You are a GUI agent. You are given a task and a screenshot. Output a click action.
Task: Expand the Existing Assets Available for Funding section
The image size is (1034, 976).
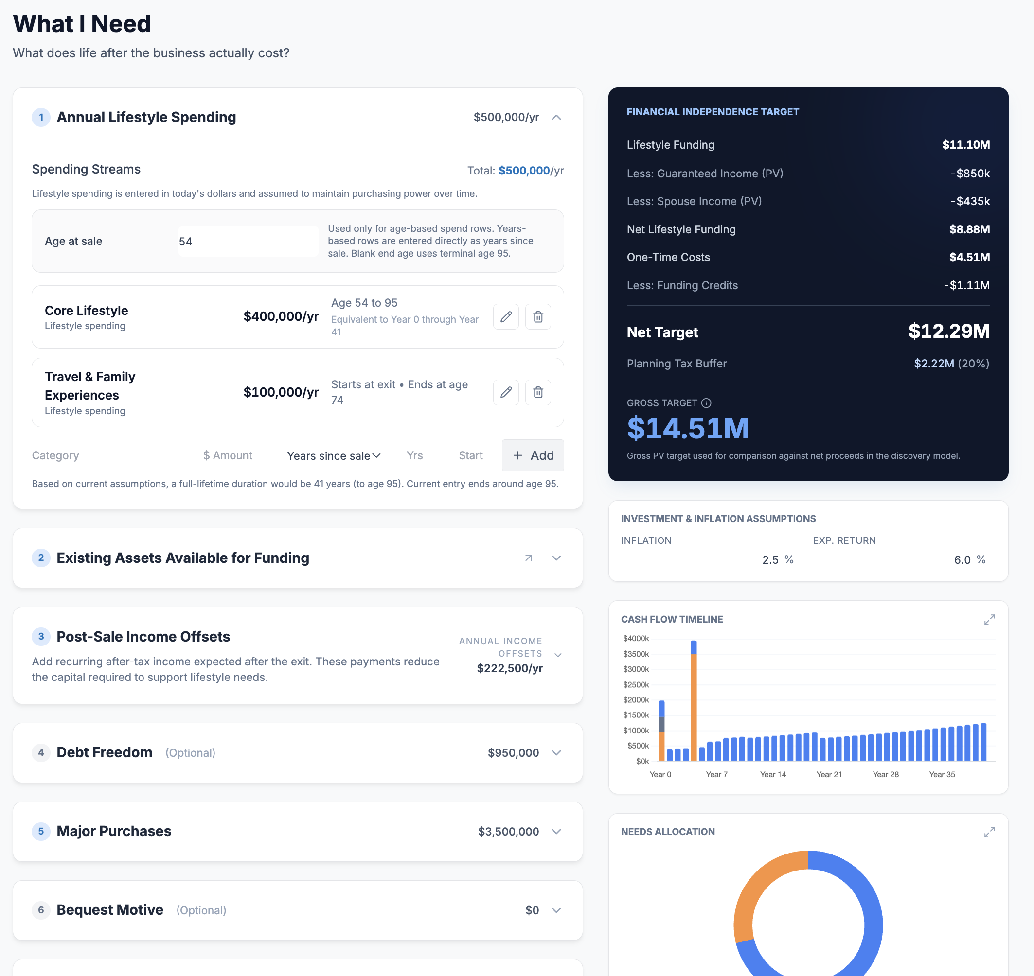(556, 557)
